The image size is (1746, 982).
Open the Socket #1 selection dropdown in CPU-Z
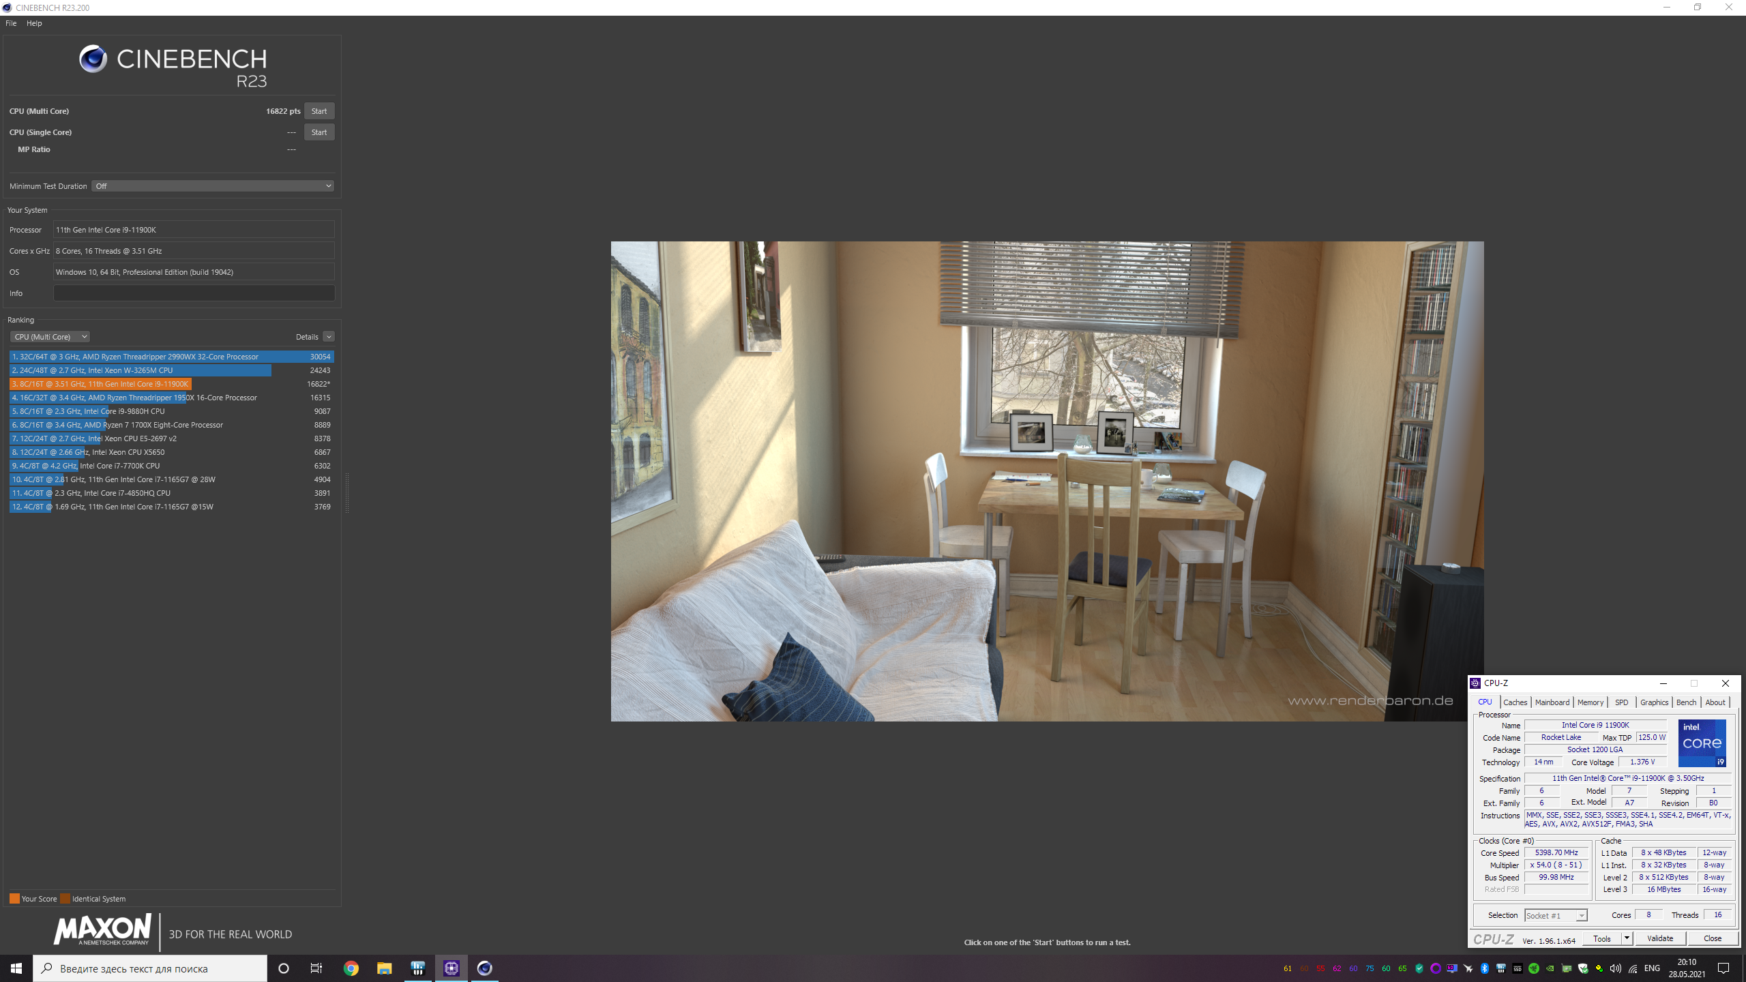coord(1556,916)
